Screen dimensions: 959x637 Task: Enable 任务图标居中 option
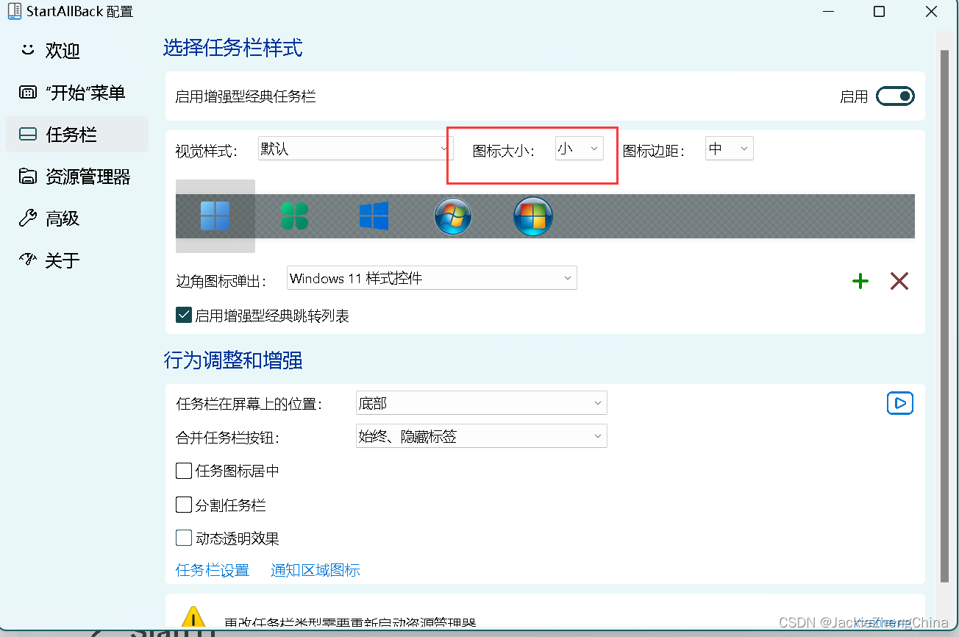tap(183, 471)
